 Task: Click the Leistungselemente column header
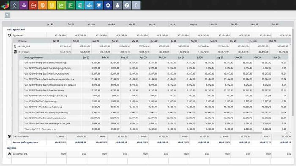pyautogui.click(x=33, y=57)
